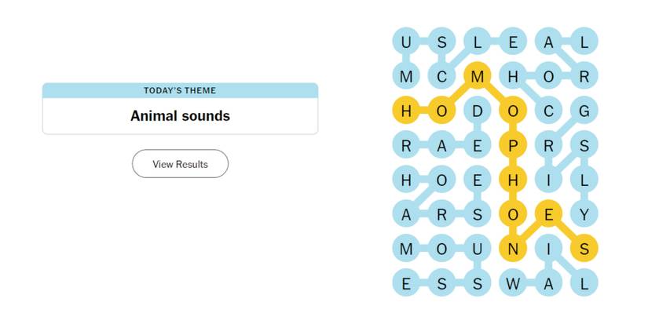The image size is (648, 324).
Task: Tap the yellow letter P tile
Action: point(512,145)
